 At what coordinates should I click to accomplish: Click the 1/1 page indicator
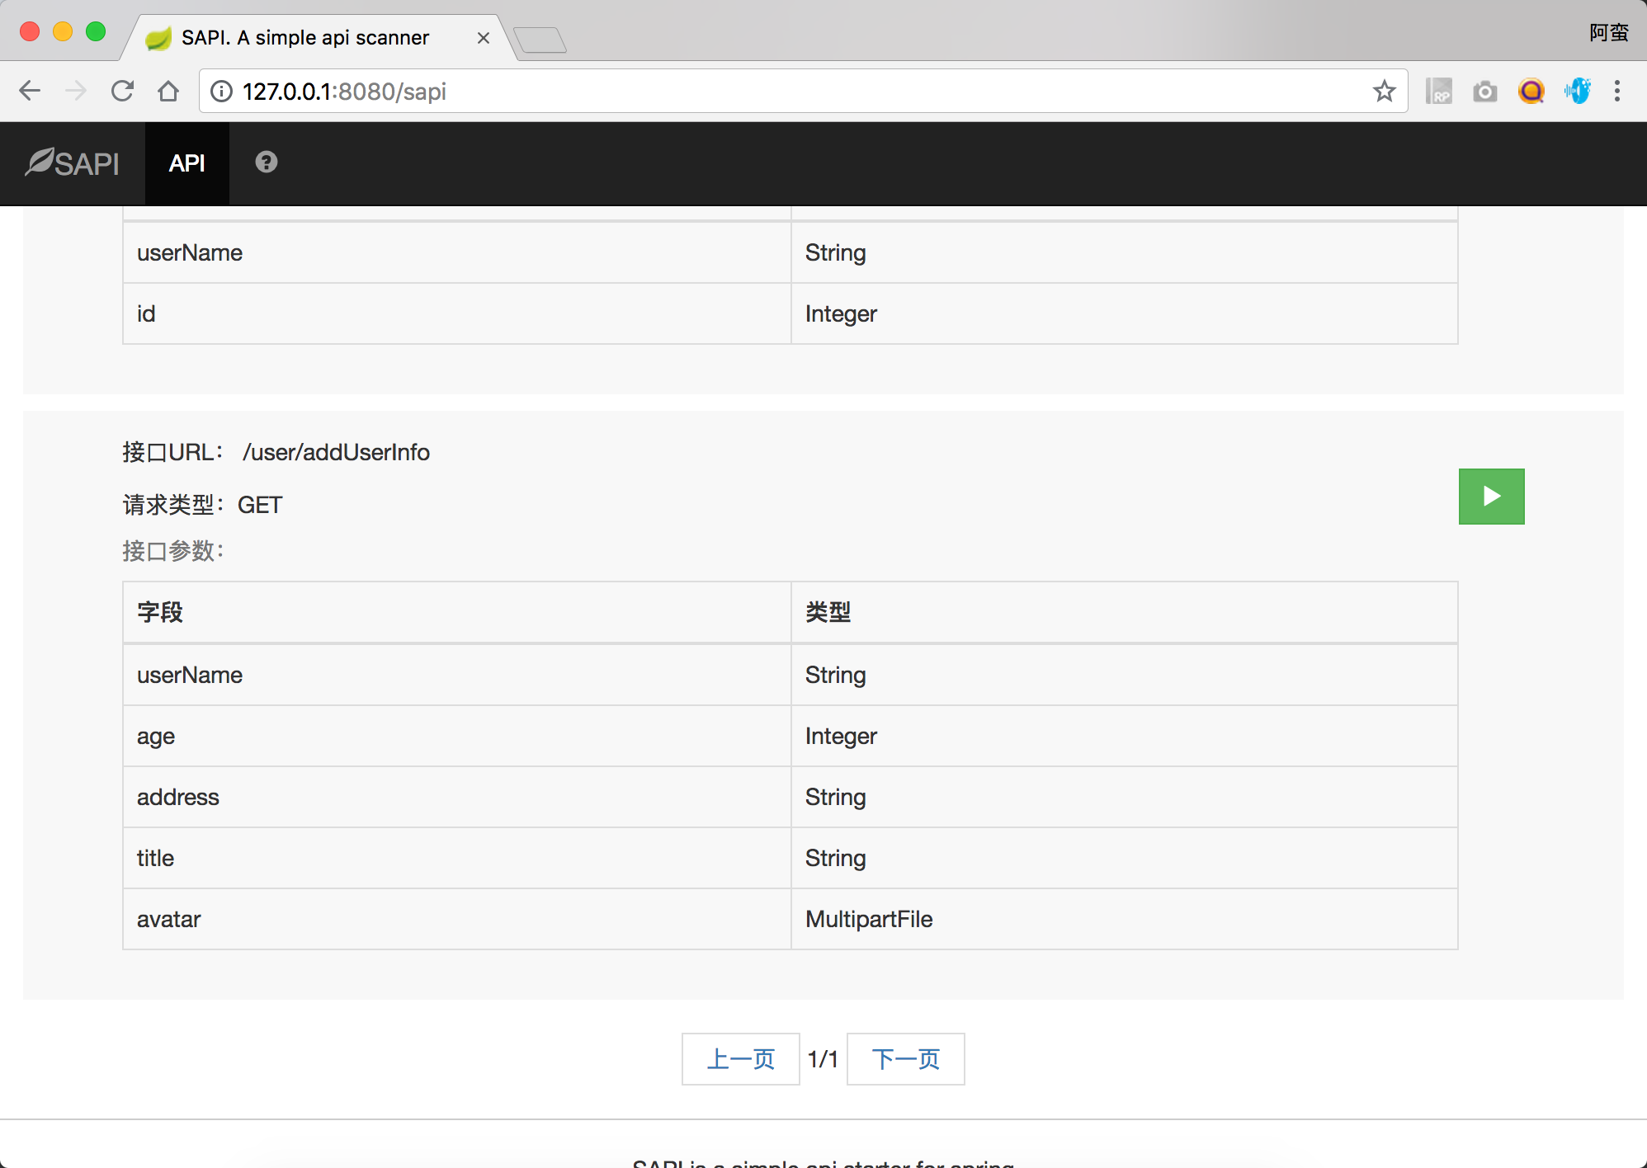pos(823,1059)
